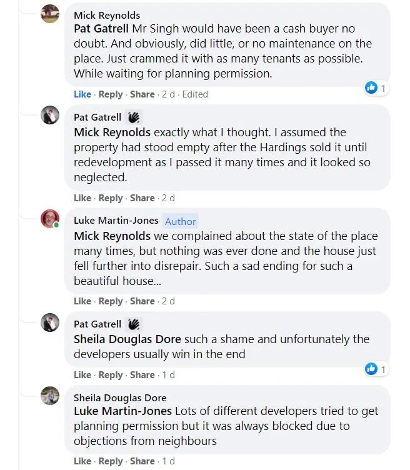The image size is (410, 470).
Task: Click Mick Reynolds' profile picture
Action: point(50,14)
